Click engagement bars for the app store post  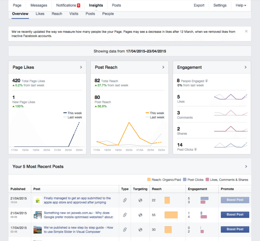(x=204, y=200)
